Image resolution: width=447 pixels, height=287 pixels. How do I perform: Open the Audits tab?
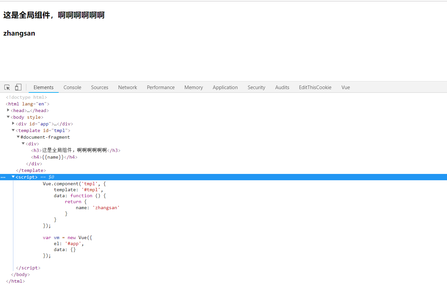(x=282, y=87)
